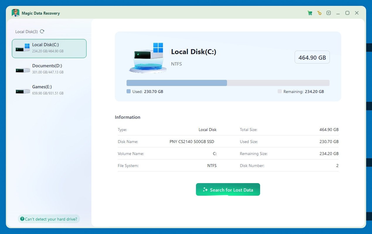Image resolution: width=372 pixels, height=234 pixels.
Task: Click the Magic Data Recovery logo icon
Action: (x=16, y=13)
